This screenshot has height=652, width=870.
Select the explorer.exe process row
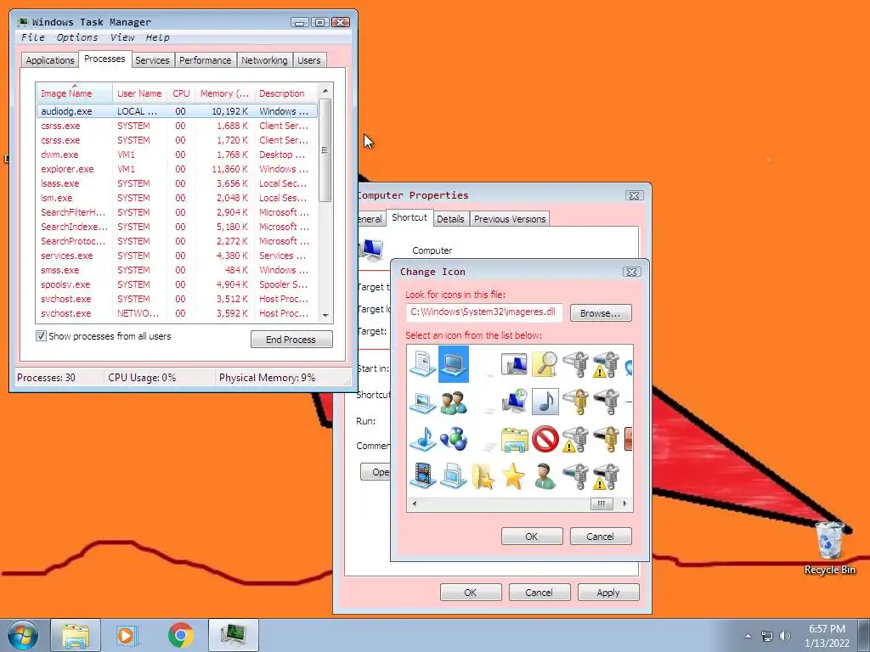click(x=177, y=169)
